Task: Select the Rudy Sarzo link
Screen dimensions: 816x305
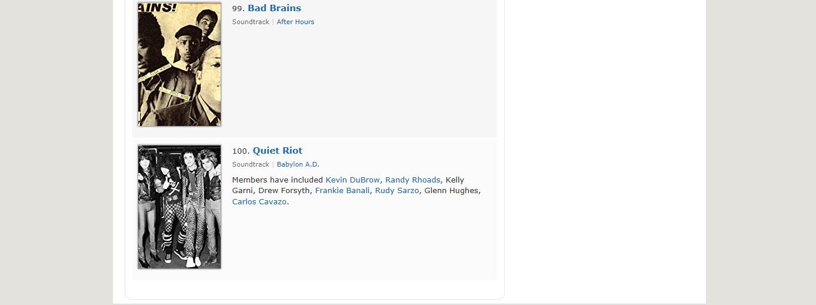Action: click(x=397, y=191)
